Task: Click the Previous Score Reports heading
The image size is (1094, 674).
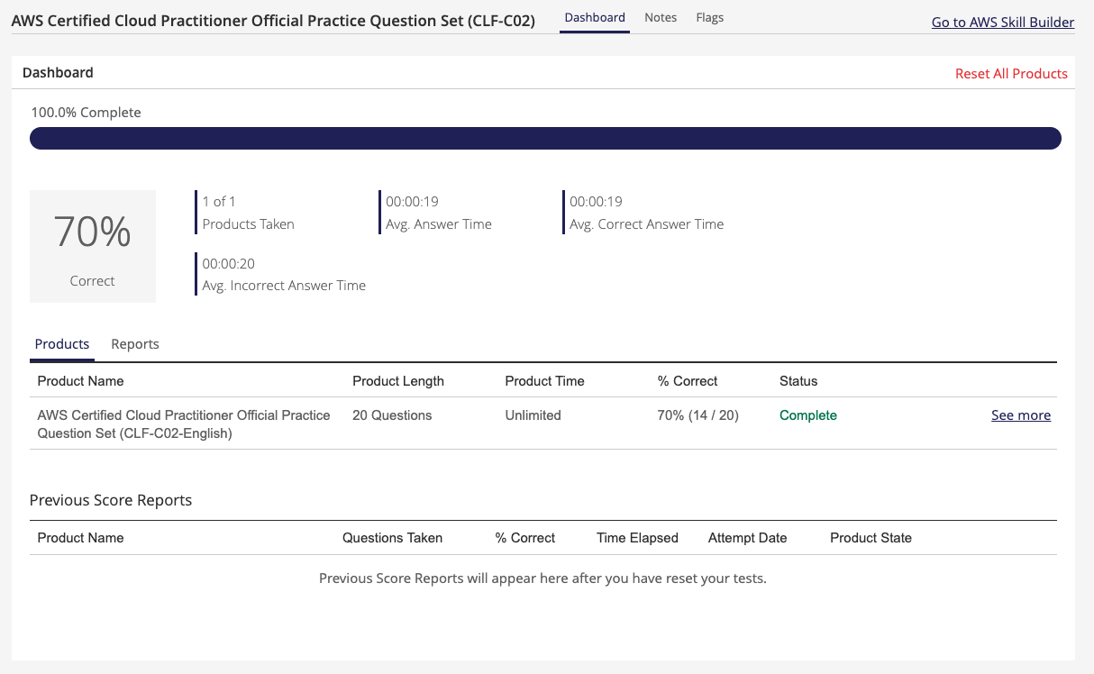Action: click(111, 500)
